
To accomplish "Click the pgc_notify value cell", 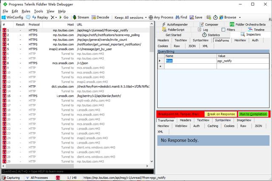I will click(x=243, y=61).
